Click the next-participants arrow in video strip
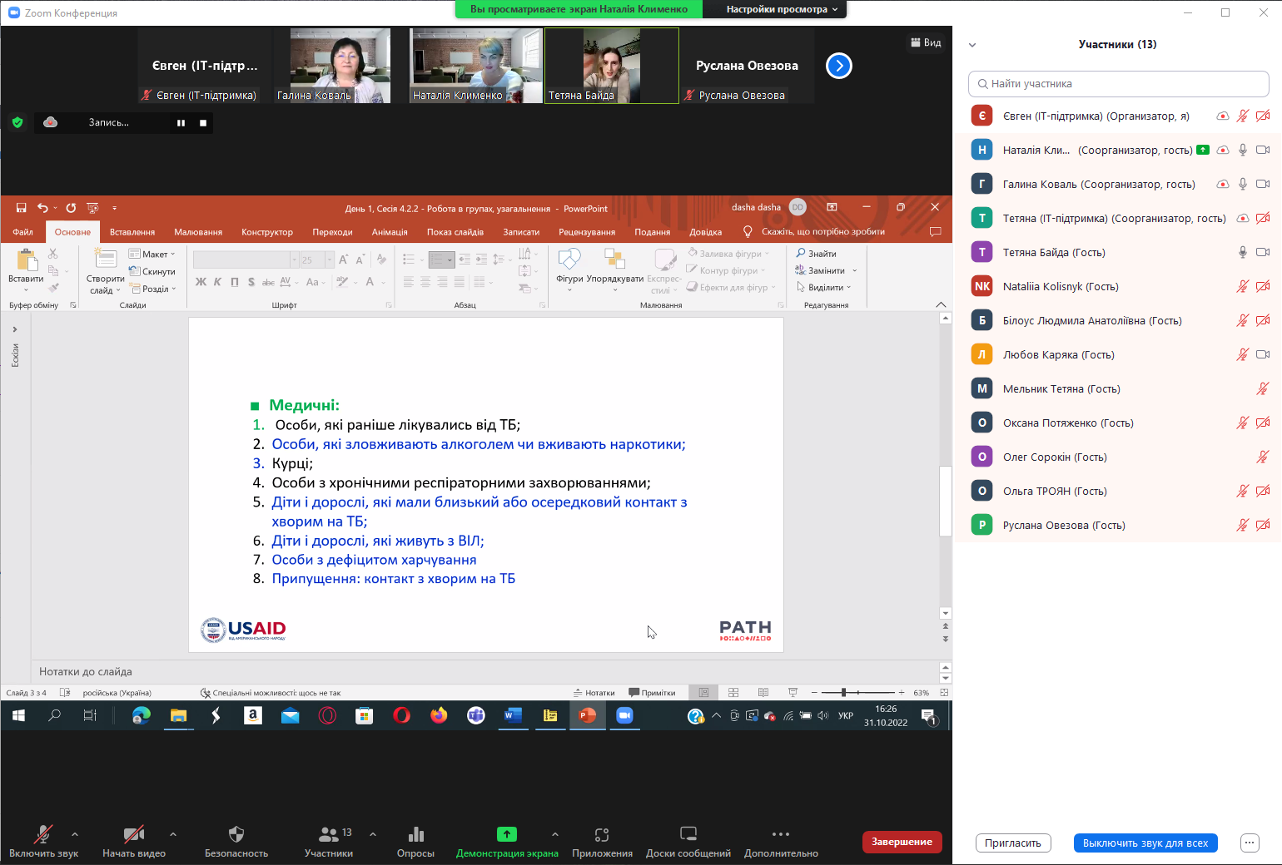1282x865 pixels. pyautogui.click(x=838, y=66)
